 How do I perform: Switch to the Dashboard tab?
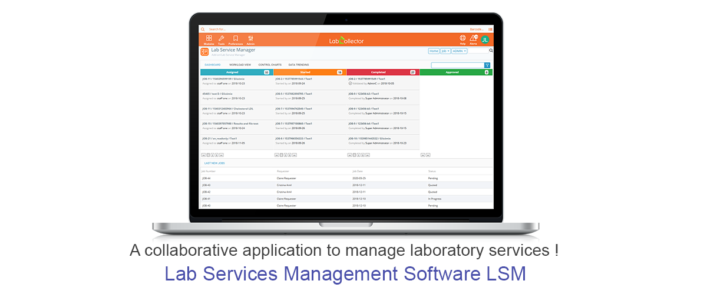click(213, 65)
